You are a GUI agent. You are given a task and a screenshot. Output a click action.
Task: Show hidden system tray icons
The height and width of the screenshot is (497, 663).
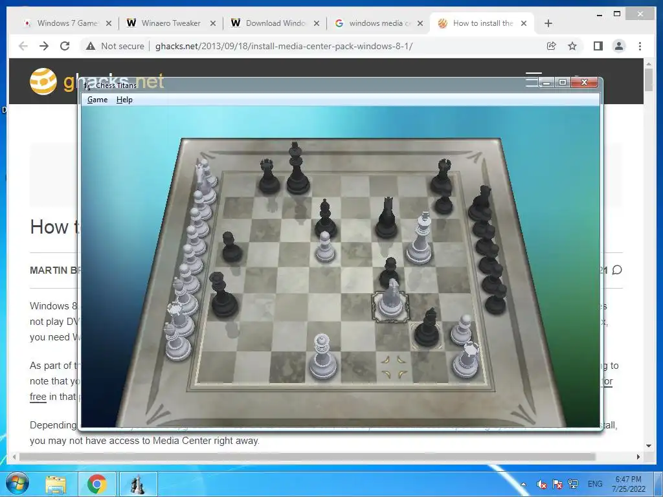[x=523, y=484]
